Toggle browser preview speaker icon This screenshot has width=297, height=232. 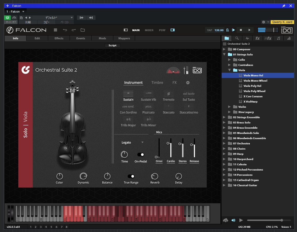point(233,220)
